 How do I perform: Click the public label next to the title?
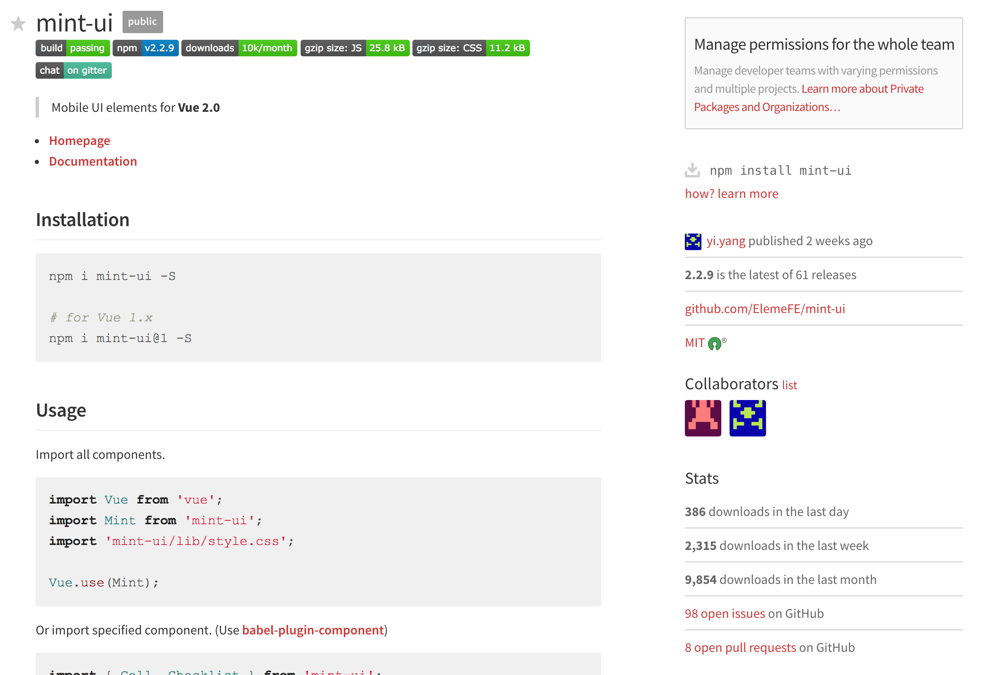[142, 22]
